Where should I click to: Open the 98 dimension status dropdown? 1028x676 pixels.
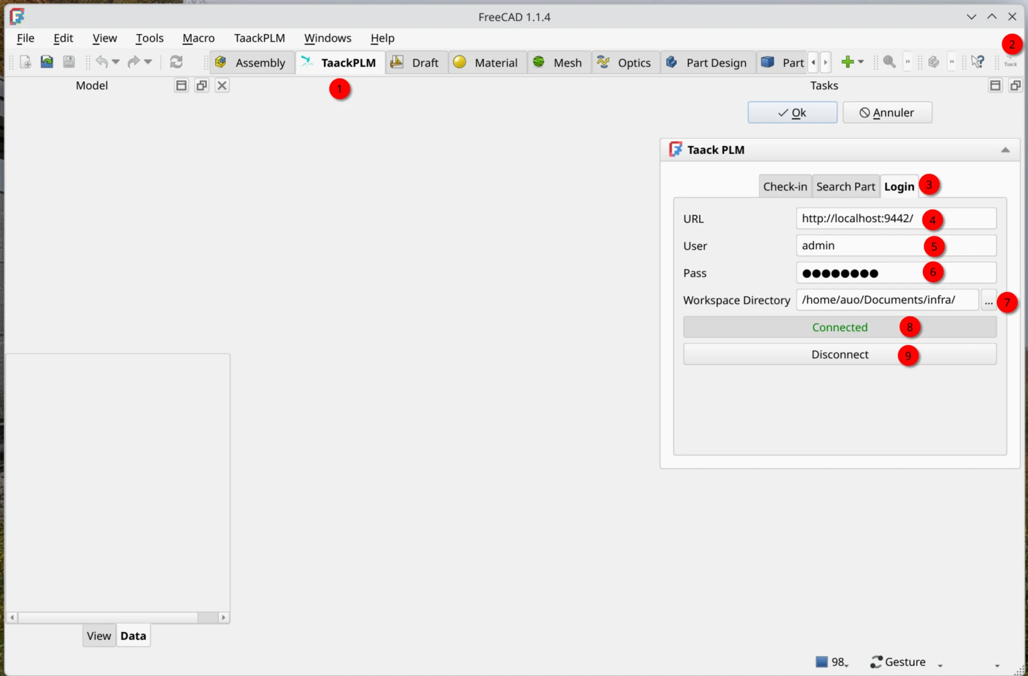833,662
